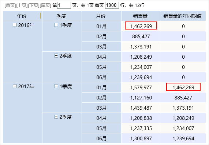Click the 月份 column header
The height and width of the screenshot is (145, 209).
(x=101, y=16)
